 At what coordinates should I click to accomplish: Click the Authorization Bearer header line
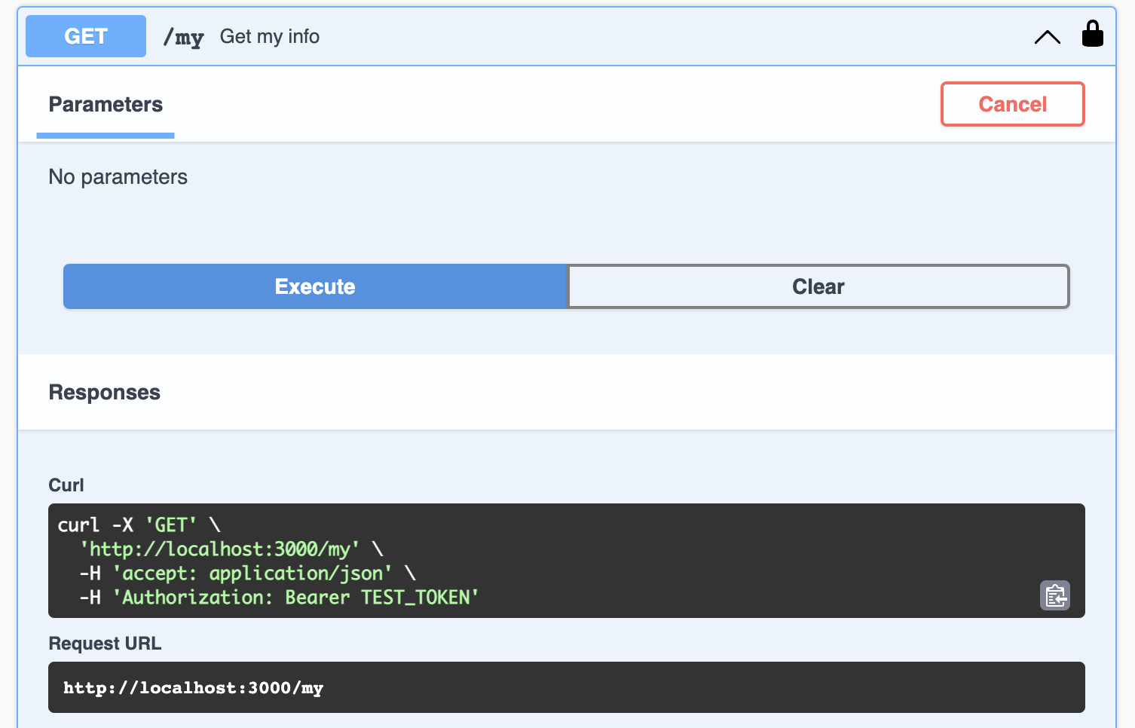(279, 598)
